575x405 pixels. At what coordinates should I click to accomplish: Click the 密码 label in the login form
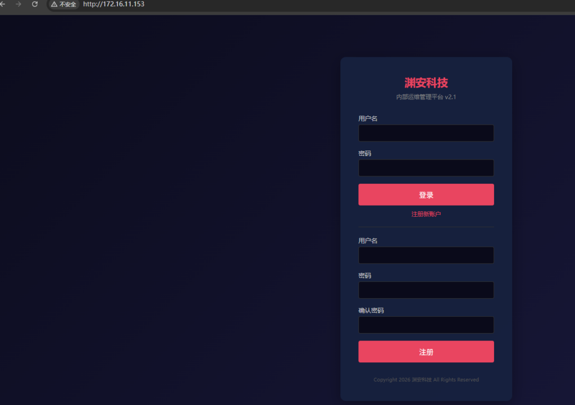click(x=364, y=153)
